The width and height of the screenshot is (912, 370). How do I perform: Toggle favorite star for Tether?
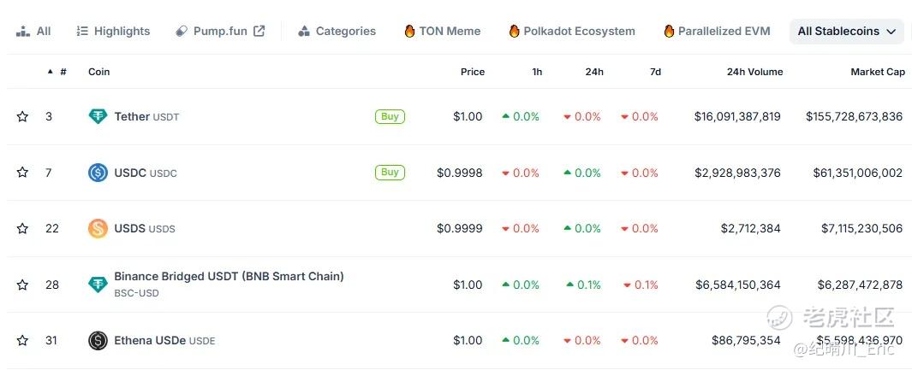[x=22, y=117]
